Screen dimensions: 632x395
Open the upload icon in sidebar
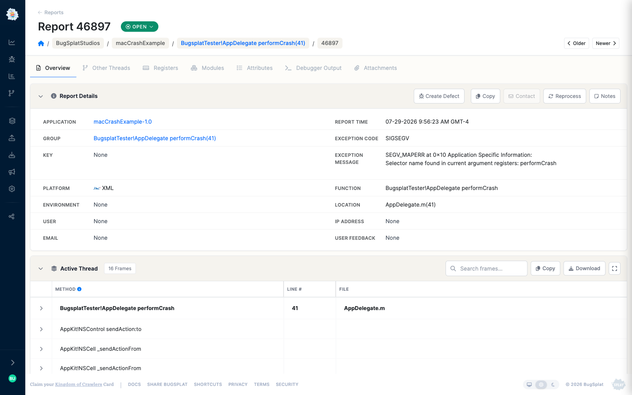(12, 138)
